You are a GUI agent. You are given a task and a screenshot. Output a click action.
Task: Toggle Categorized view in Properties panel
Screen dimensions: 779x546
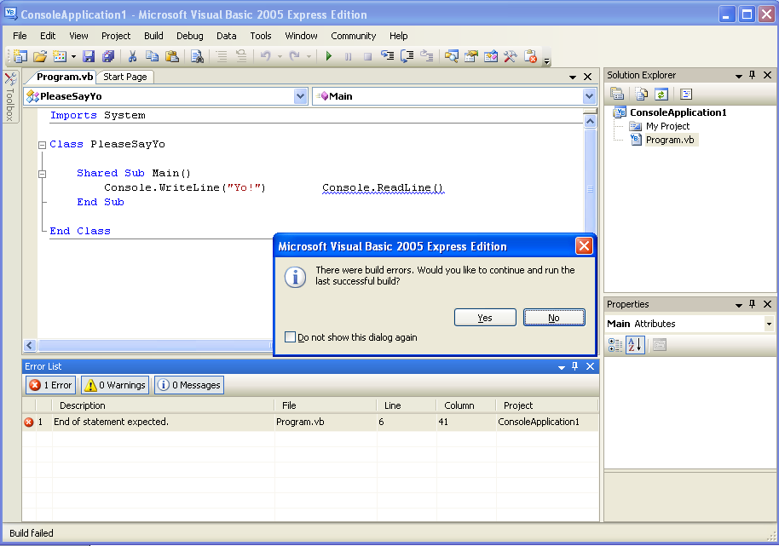point(615,345)
